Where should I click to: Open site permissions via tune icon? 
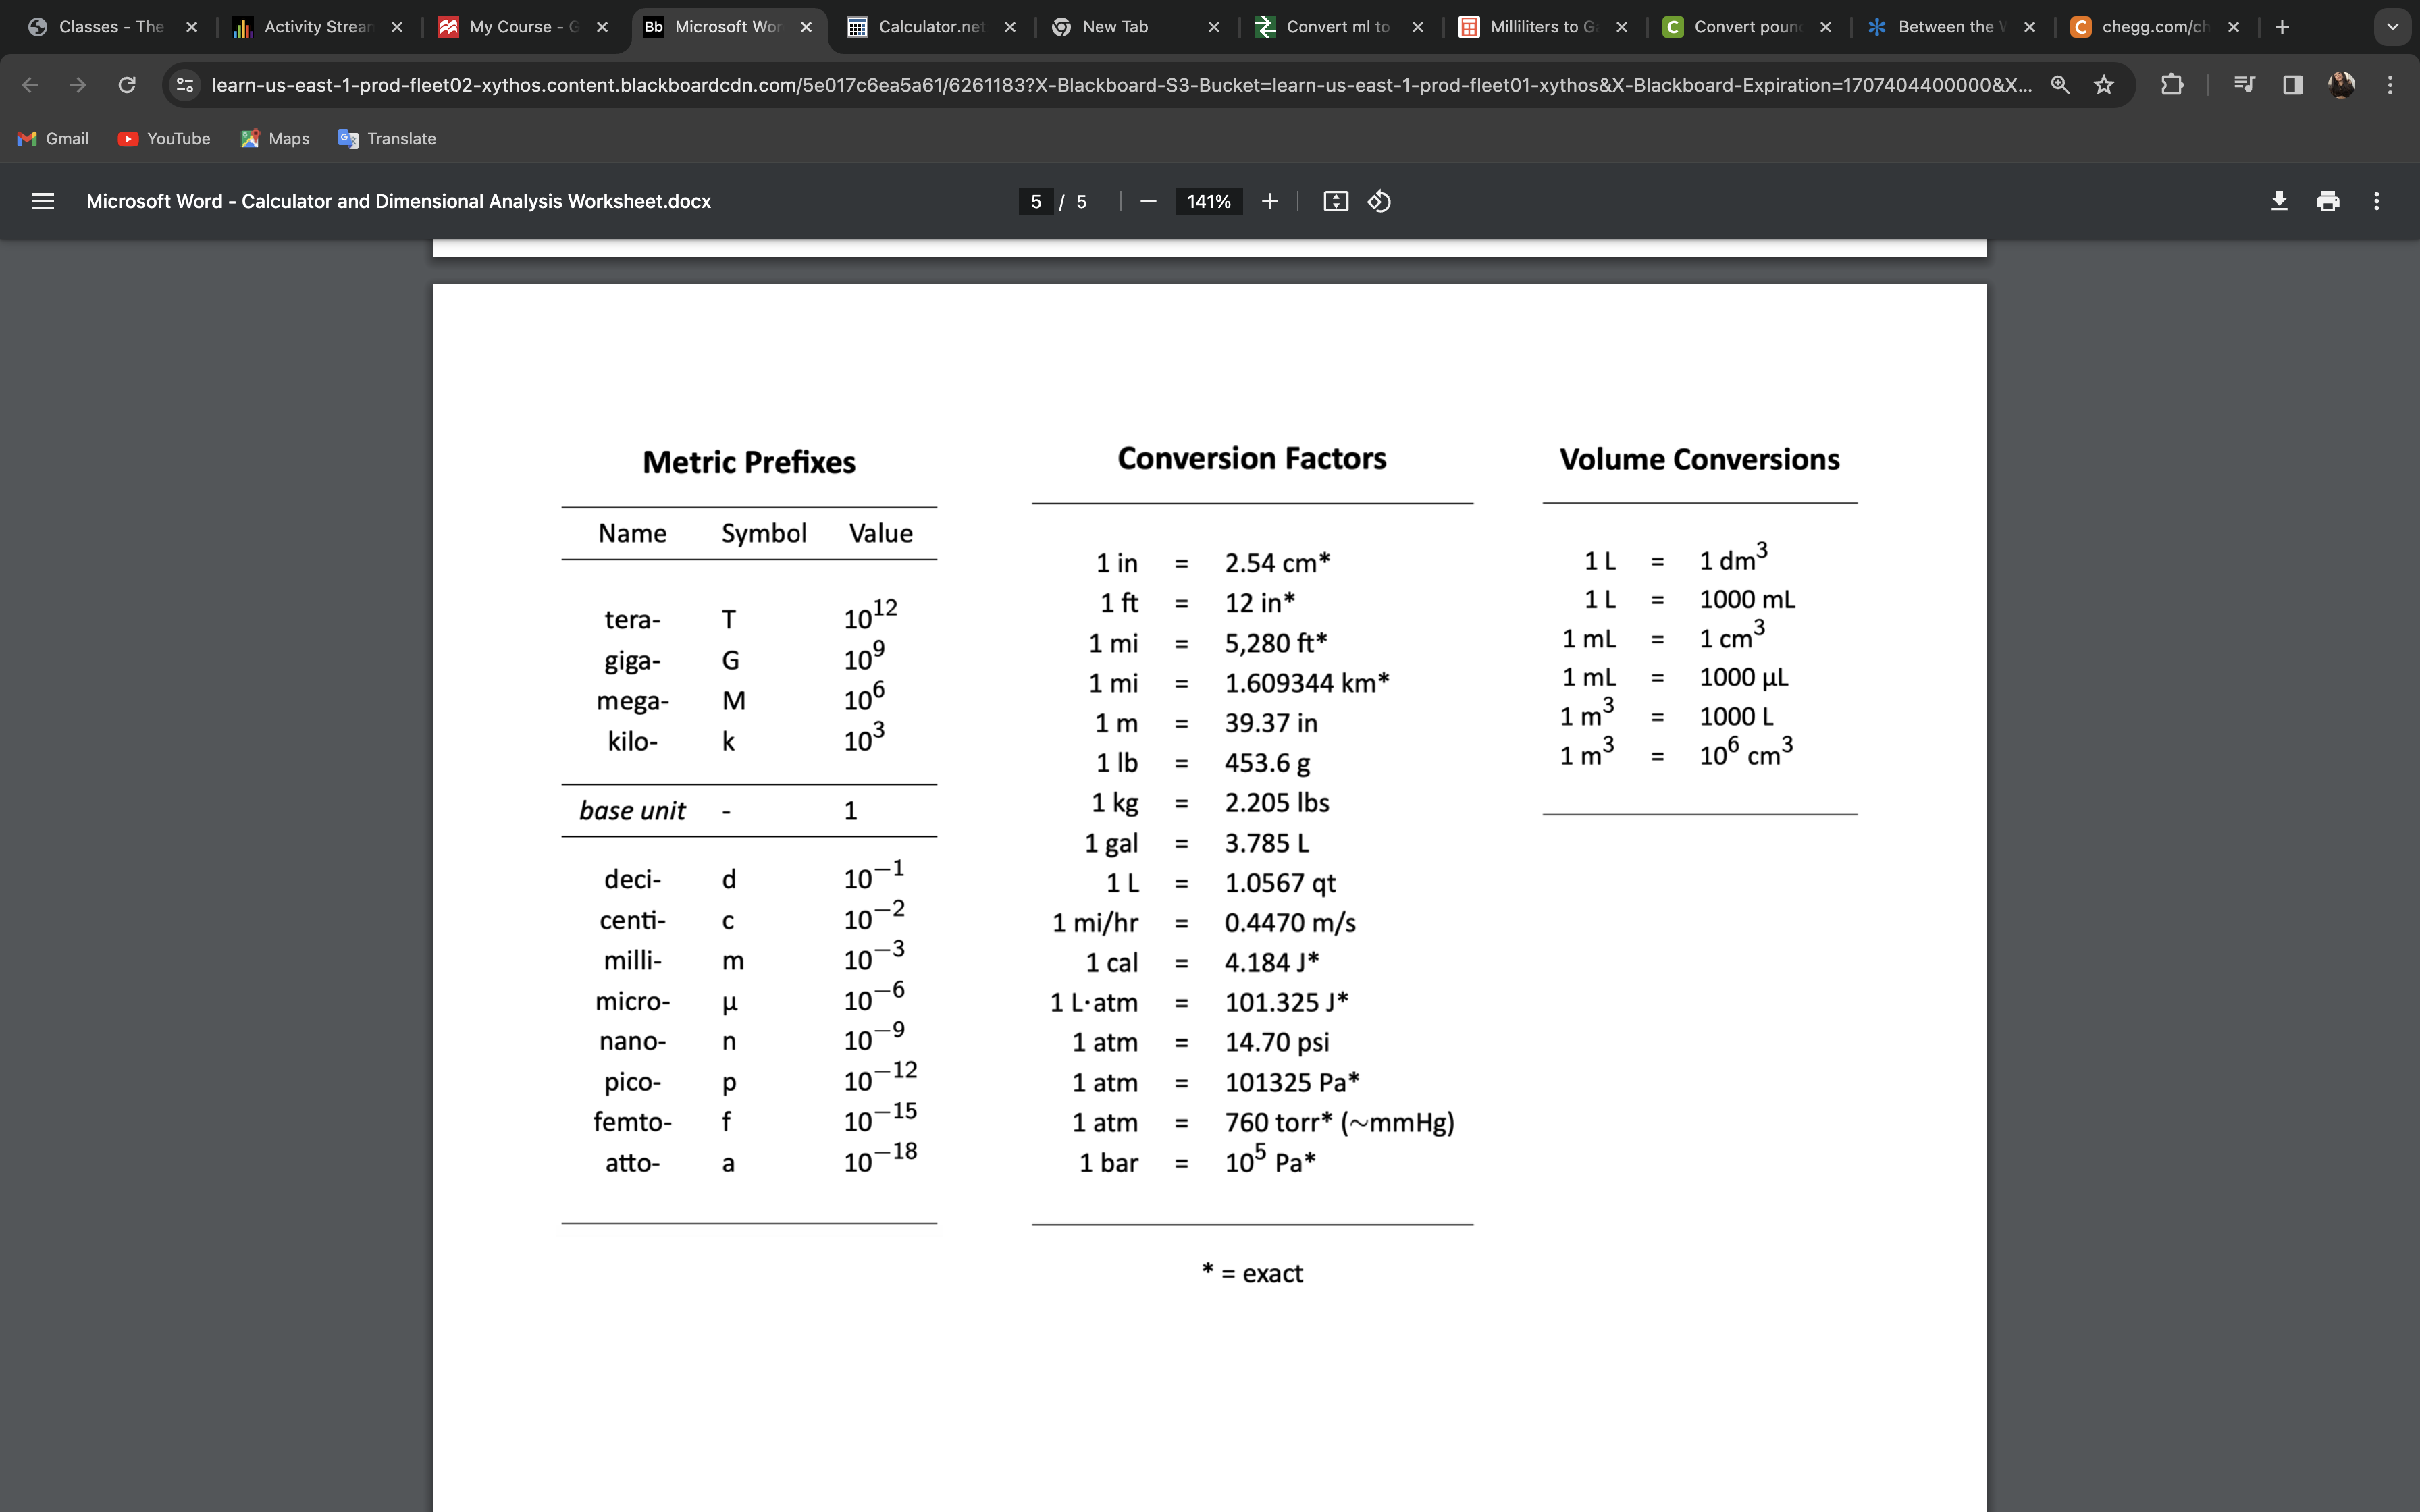coord(185,85)
